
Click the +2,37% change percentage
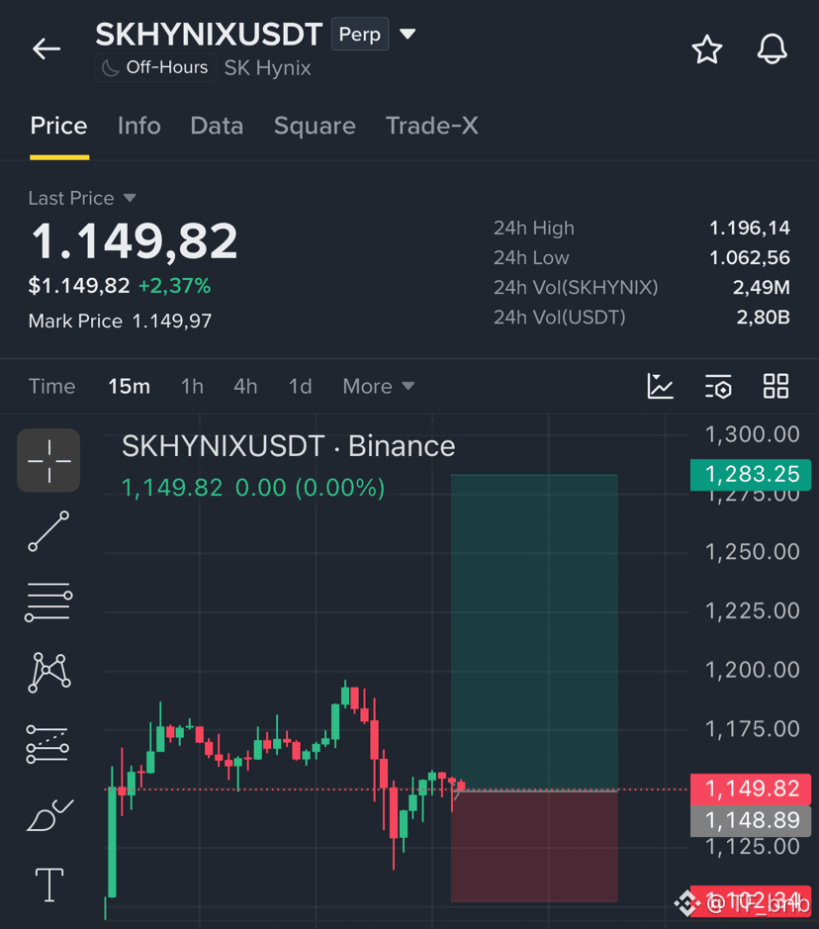click(174, 286)
